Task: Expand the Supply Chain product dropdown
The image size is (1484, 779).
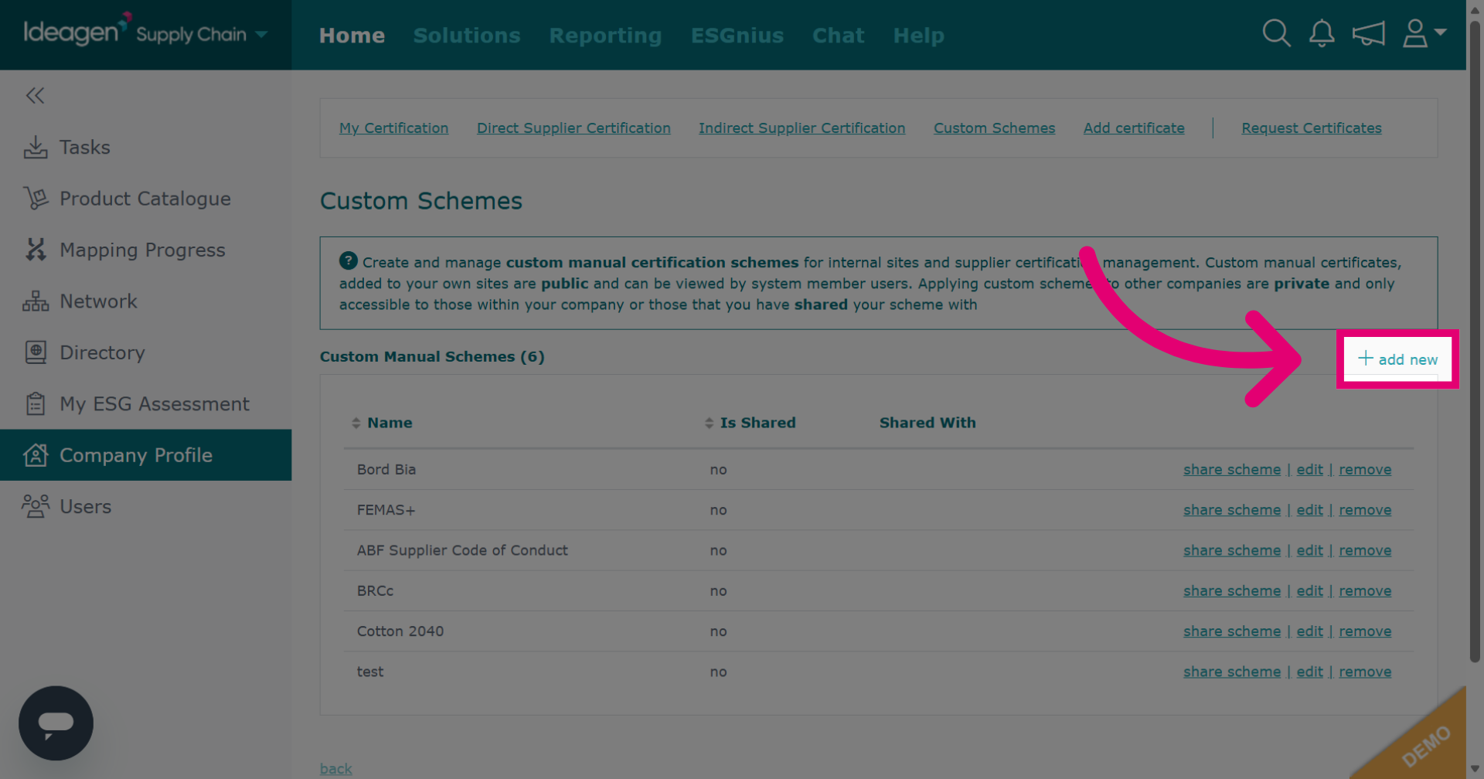Action: pos(261,34)
